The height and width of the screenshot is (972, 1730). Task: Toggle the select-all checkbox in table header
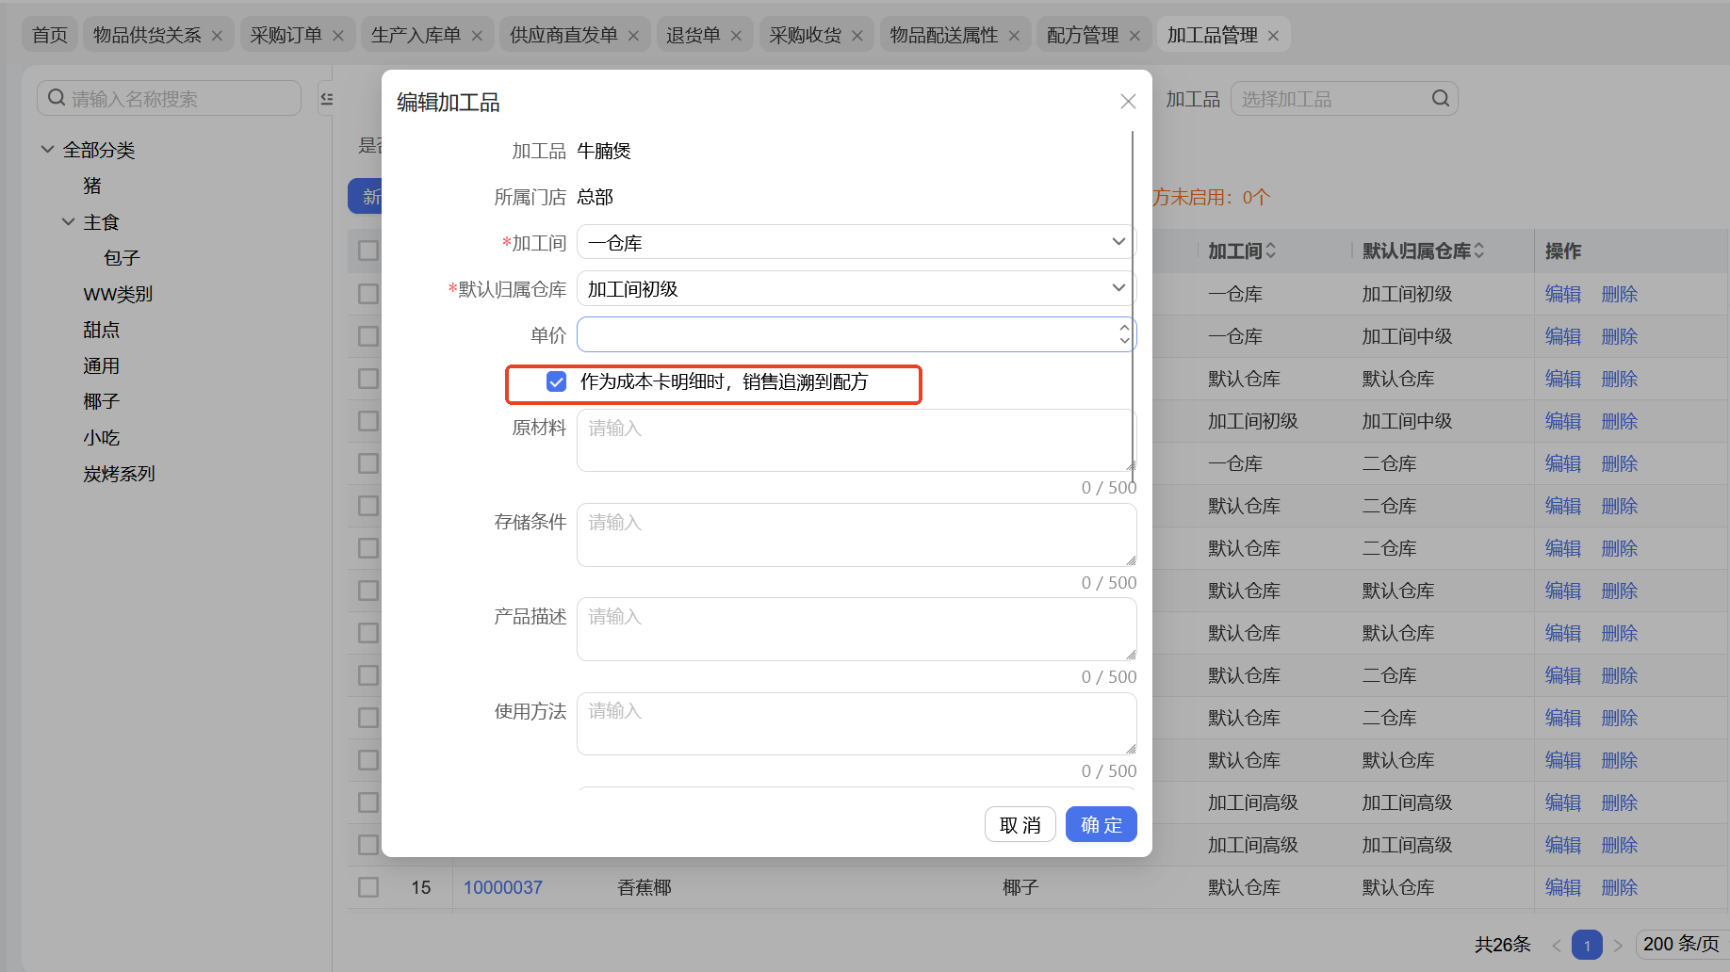coord(368,251)
